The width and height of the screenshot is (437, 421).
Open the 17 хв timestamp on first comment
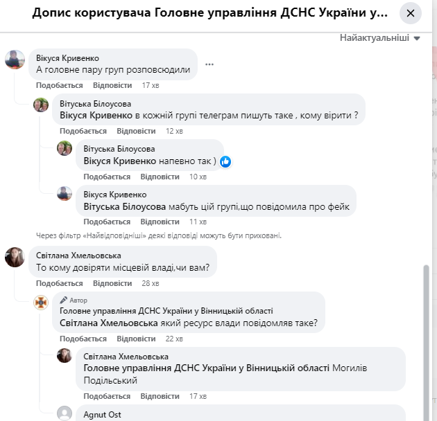click(x=151, y=85)
